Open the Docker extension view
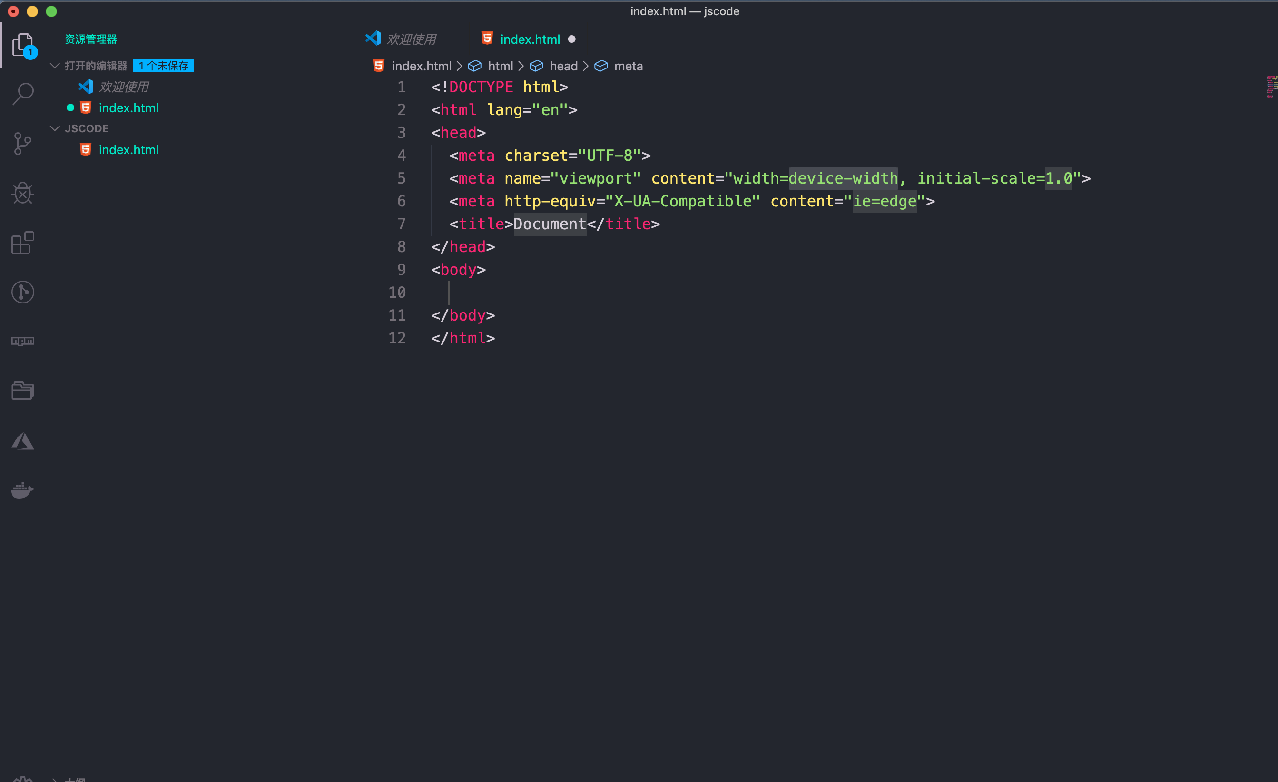 (x=22, y=490)
